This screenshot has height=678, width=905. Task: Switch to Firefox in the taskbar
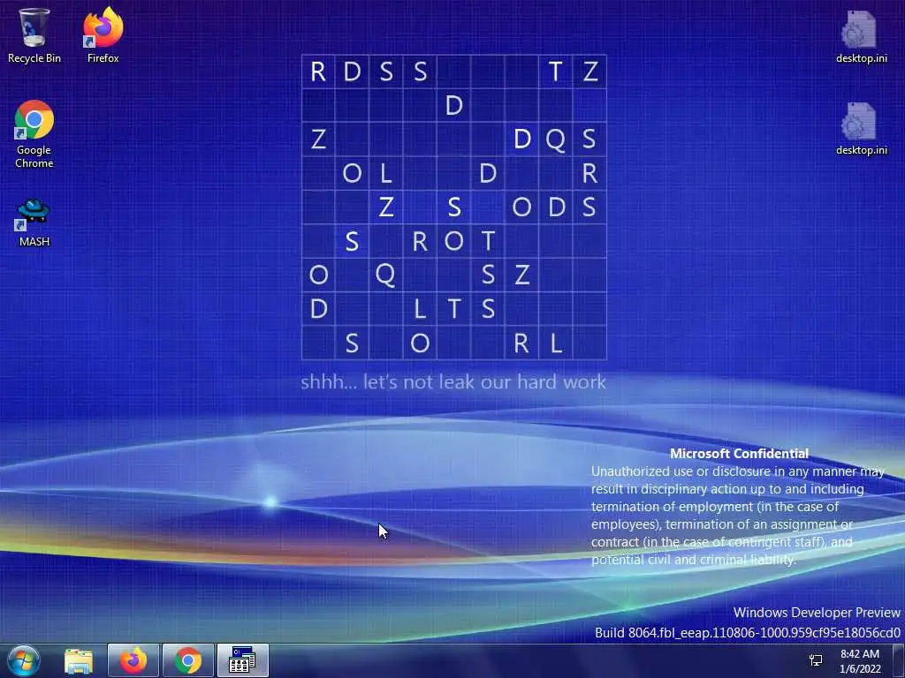(133, 660)
